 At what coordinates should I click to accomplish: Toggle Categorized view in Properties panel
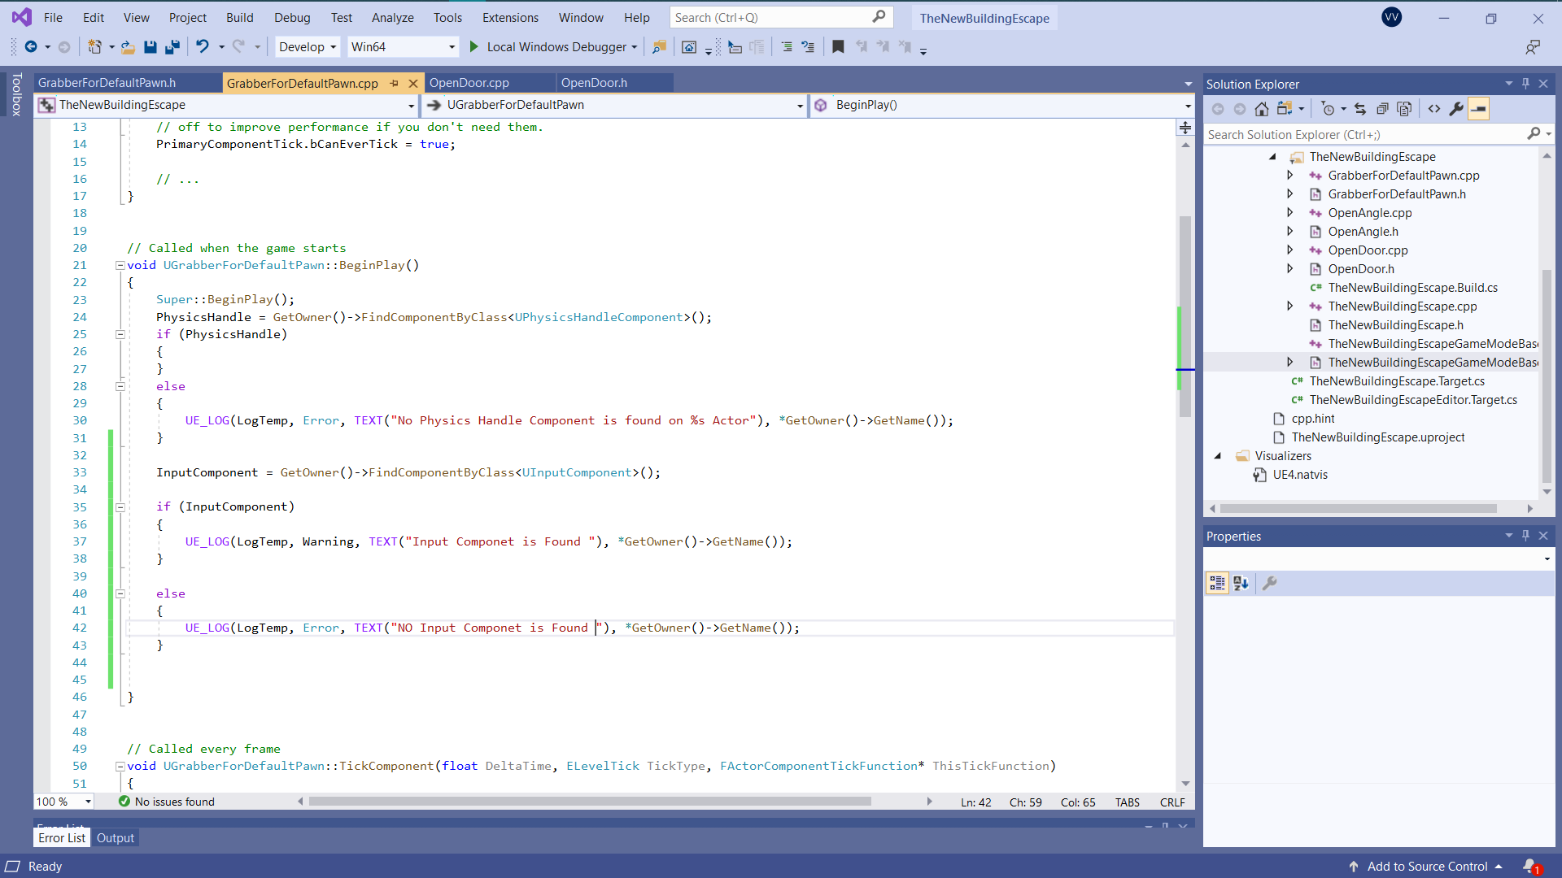coord(1217,583)
